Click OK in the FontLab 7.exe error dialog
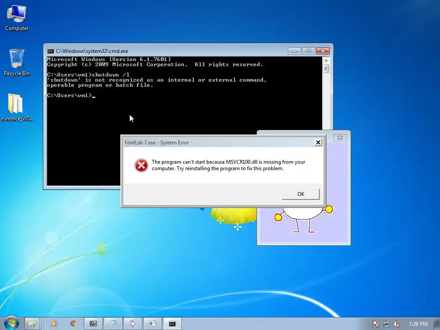 300,194
